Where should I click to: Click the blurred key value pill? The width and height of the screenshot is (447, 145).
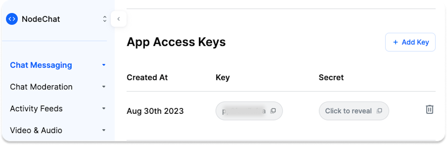coord(244,111)
